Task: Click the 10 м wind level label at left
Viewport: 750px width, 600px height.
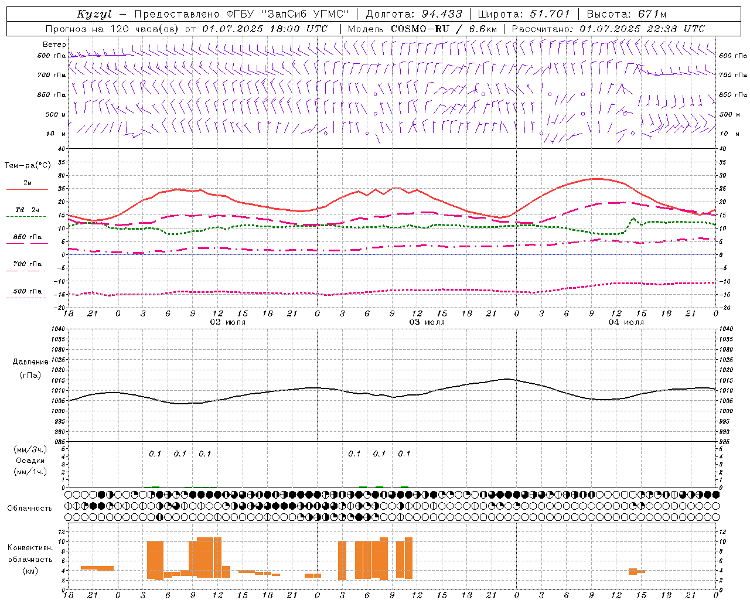Action: click(x=56, y=134)
